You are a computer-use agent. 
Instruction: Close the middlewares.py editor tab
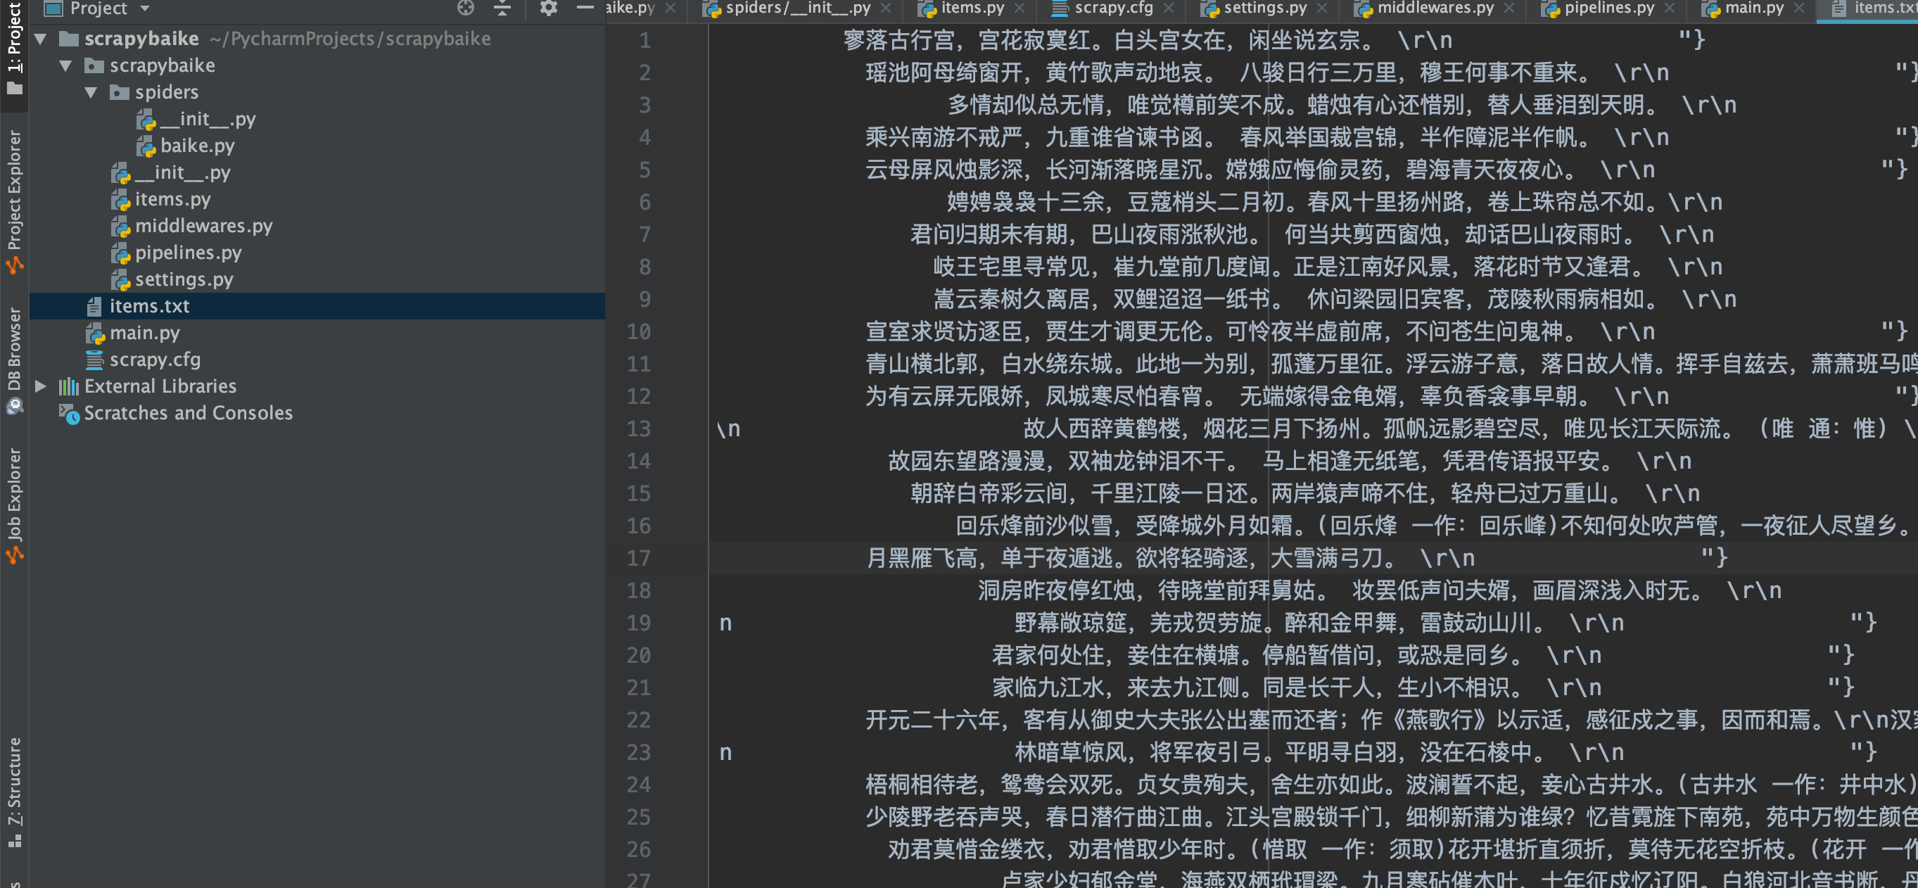point(1509,8)
